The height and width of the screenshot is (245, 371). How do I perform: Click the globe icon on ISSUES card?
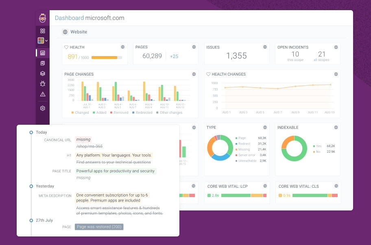(265, 47)
